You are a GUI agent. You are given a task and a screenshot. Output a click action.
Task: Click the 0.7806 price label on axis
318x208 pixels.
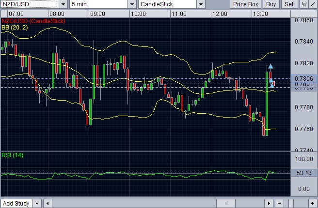pos(303,78)
